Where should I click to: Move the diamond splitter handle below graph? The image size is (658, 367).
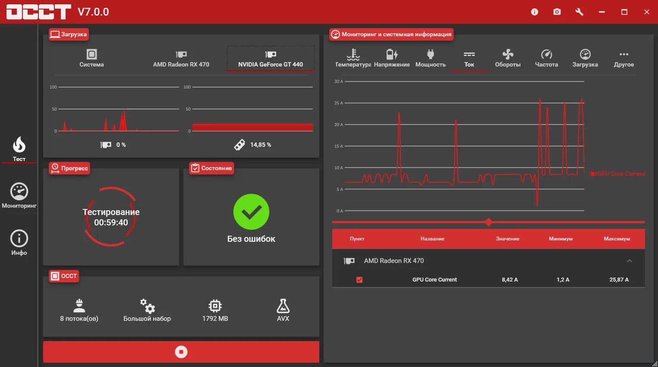tap(488, 222)
